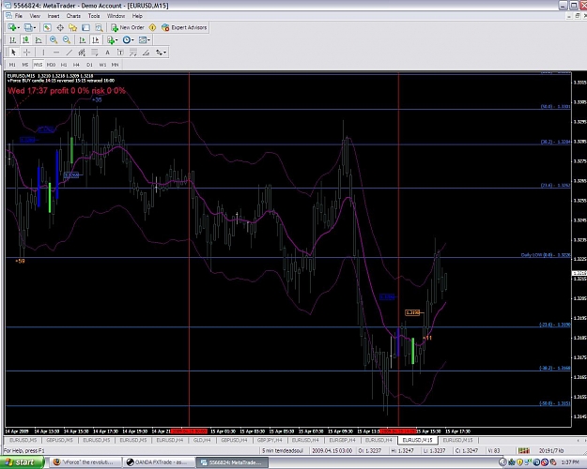Switch to MN monthly timeframe
587x469 pixels.
point(115,65)
